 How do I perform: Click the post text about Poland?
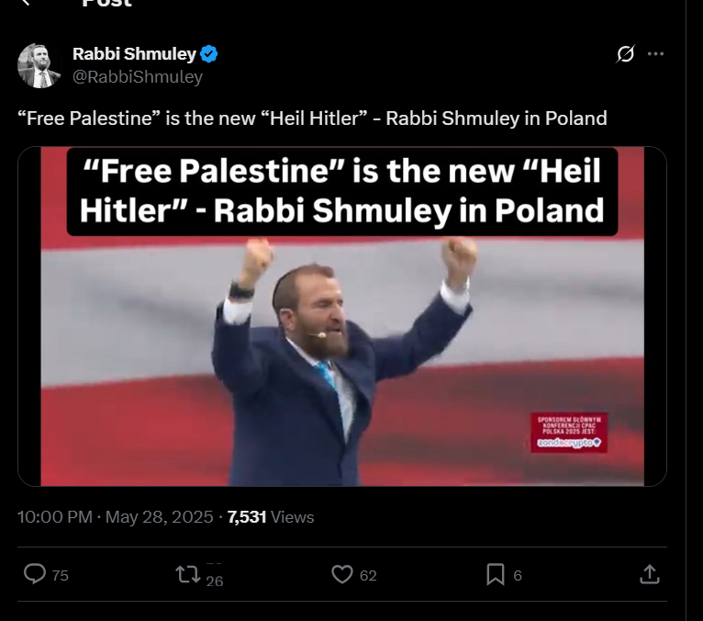(312, 118)
